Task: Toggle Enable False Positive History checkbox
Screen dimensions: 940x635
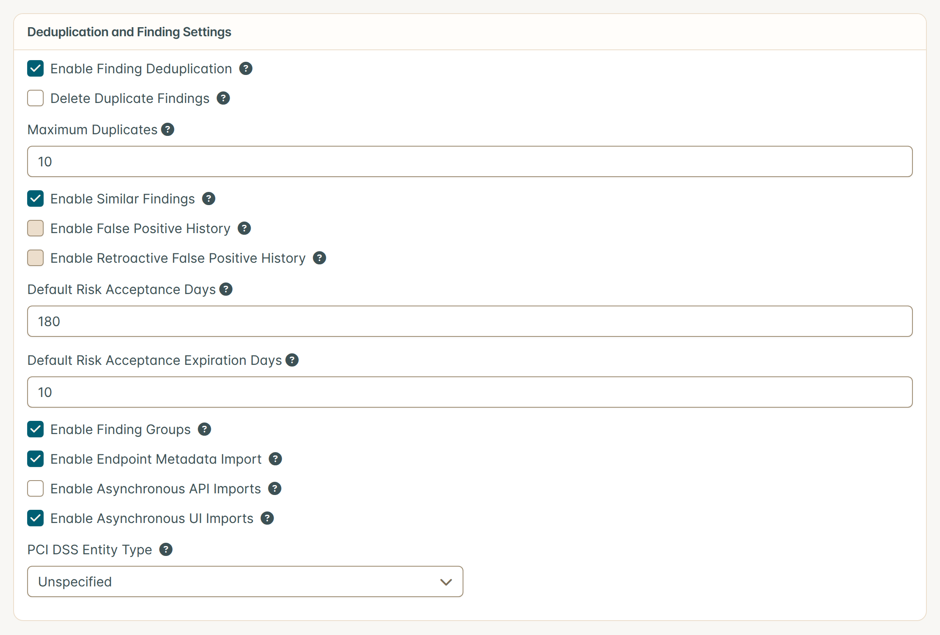Action: [x=35, y=228]
